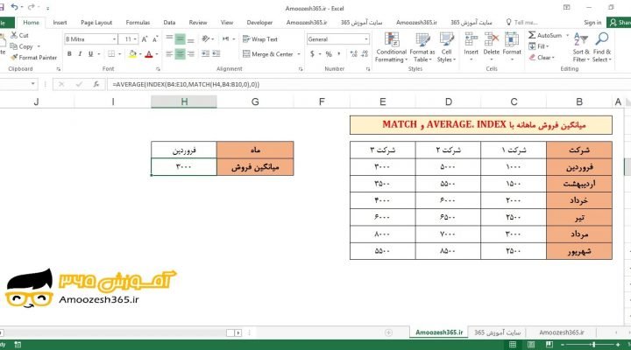Click the Orientation text angle icon
The width and height of the screenshot is (631, 350).
[206, 38]
